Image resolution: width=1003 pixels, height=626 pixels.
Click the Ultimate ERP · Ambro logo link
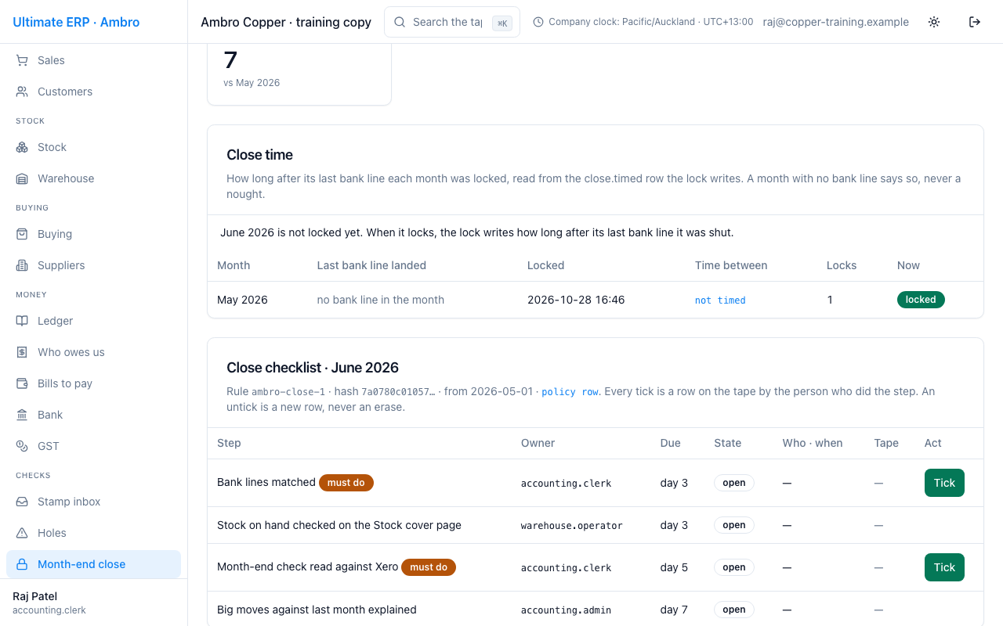tap(76, 22)
